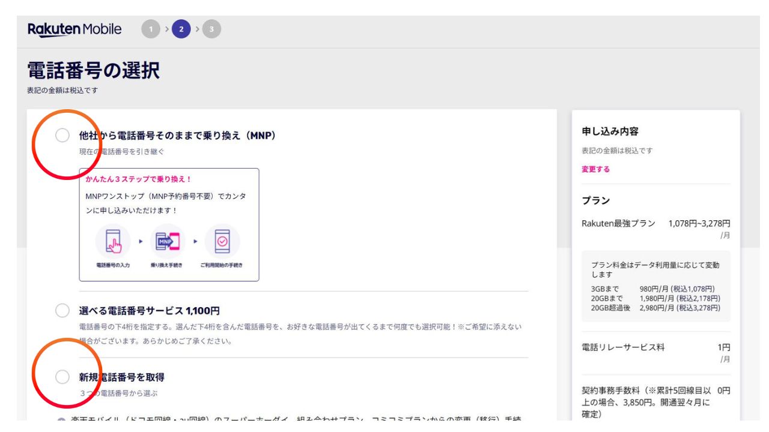This screenshot has height=432, width=769.
Task: Select 新規電話番号を取得 radio button
Action: point(62,377)
